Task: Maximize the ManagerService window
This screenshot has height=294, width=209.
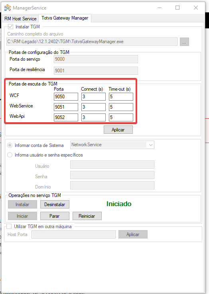Action: click(177, 8)
